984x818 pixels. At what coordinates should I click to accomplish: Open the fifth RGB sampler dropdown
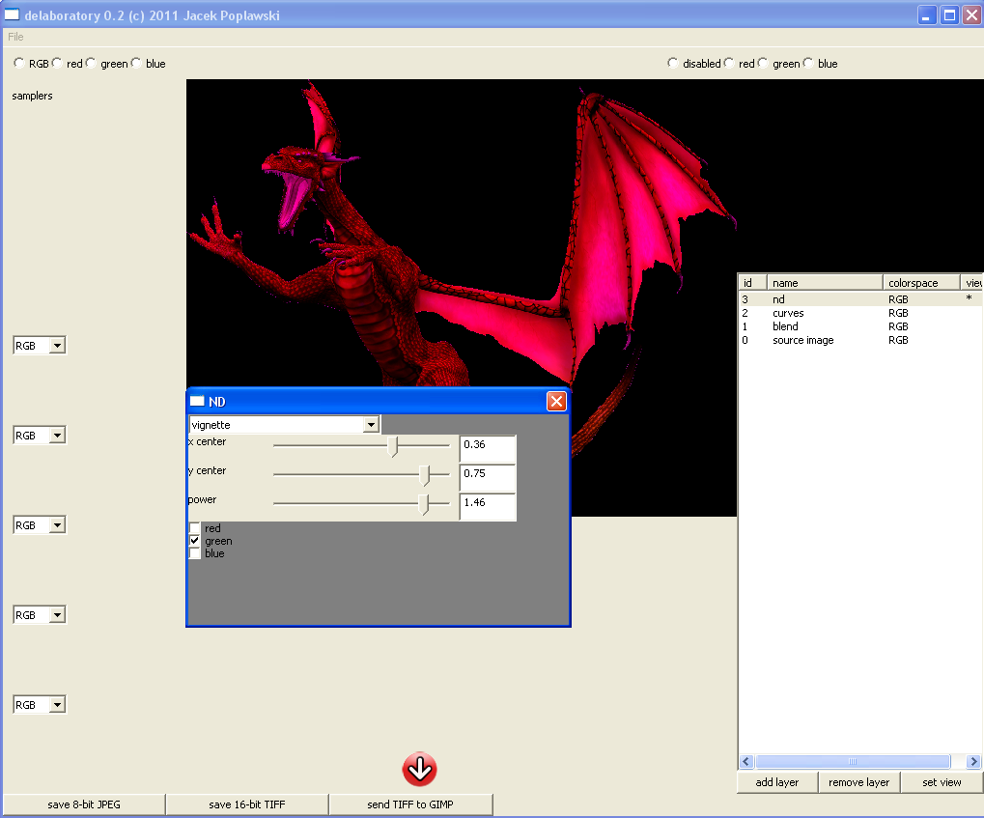(57, 704)
